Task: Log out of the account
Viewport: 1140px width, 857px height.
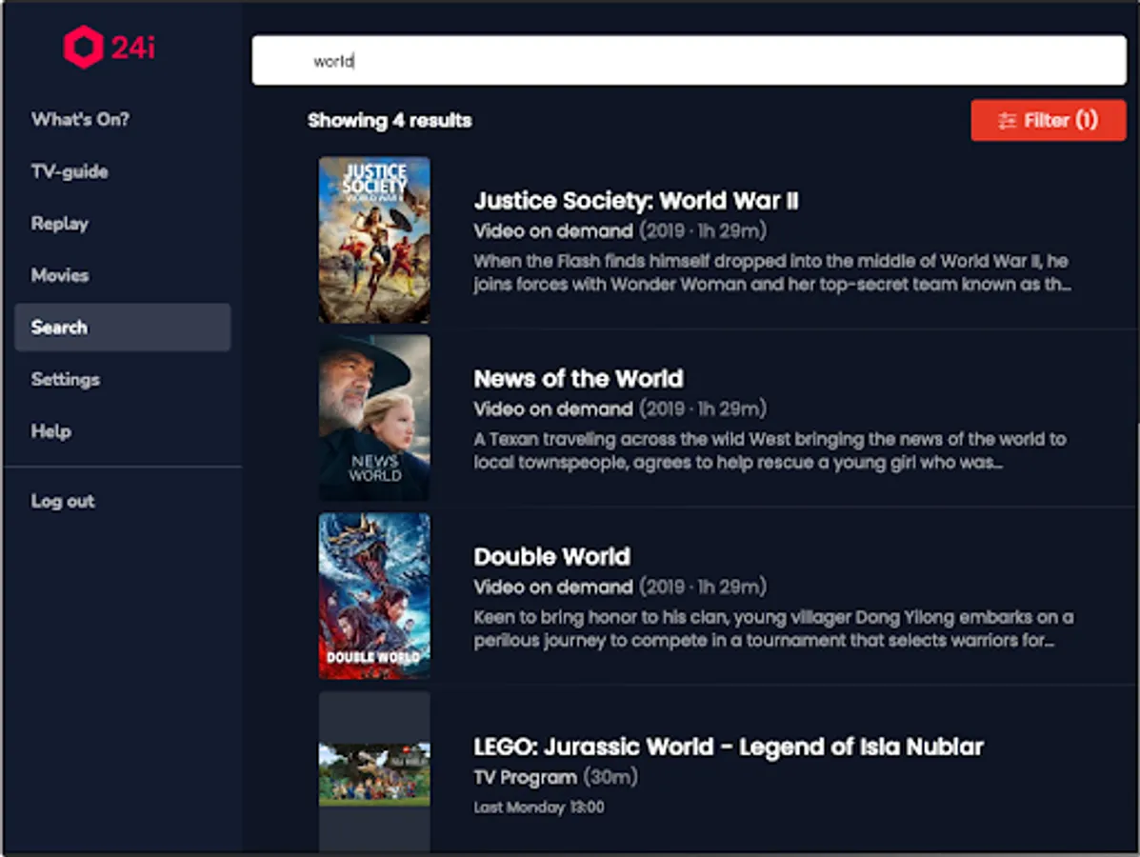Action: pyautogui.click(x=63, y=501)
